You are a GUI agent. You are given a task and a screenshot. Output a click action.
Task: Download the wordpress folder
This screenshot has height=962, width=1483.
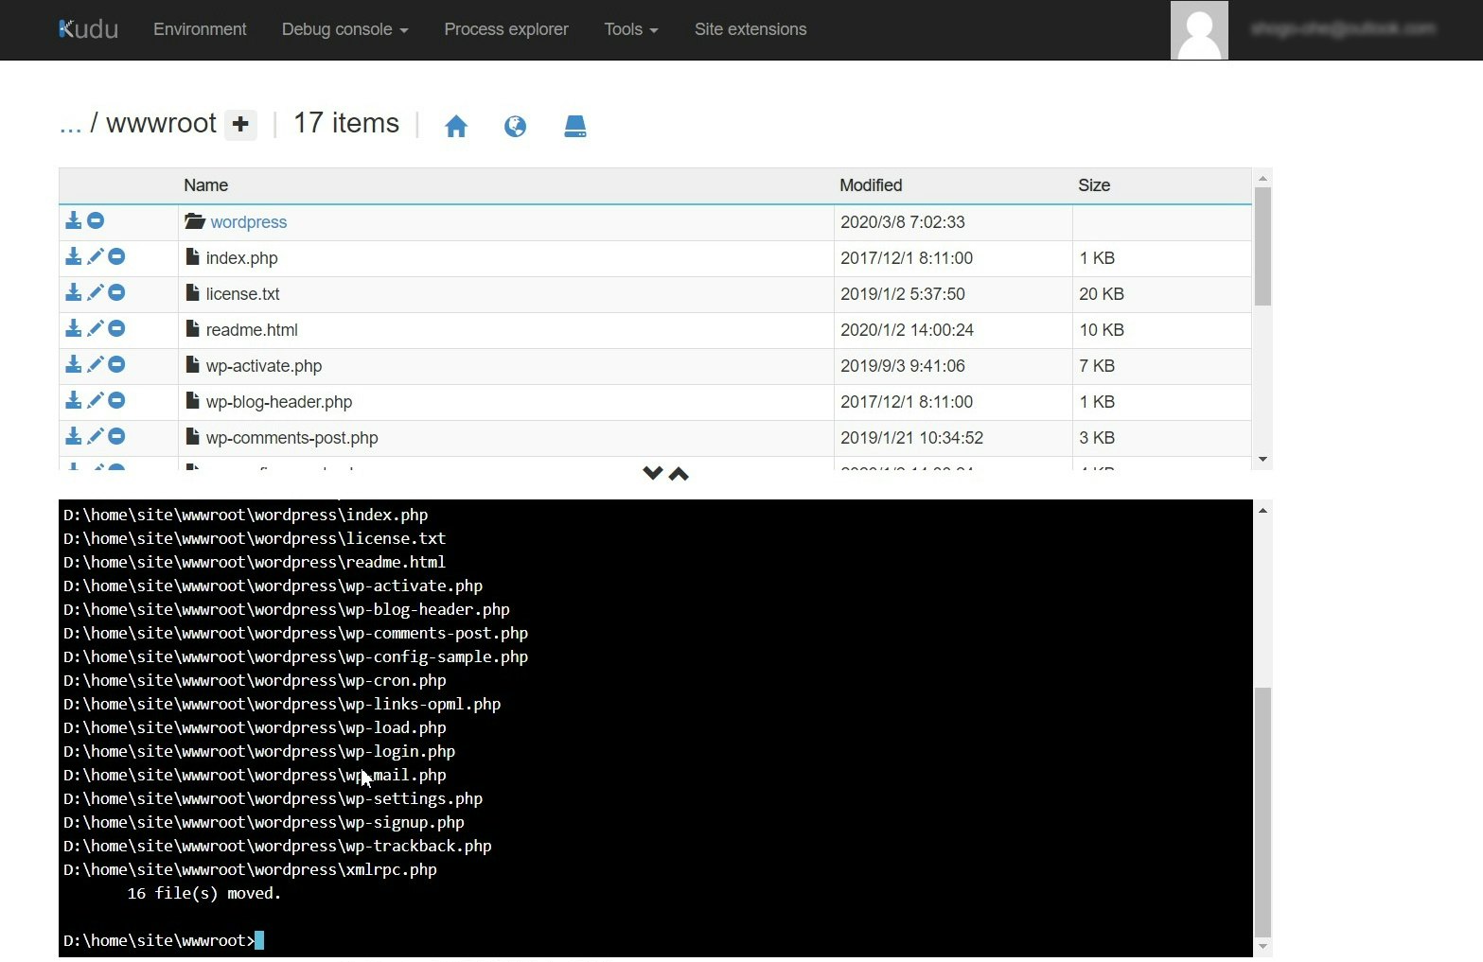(73, 220)
